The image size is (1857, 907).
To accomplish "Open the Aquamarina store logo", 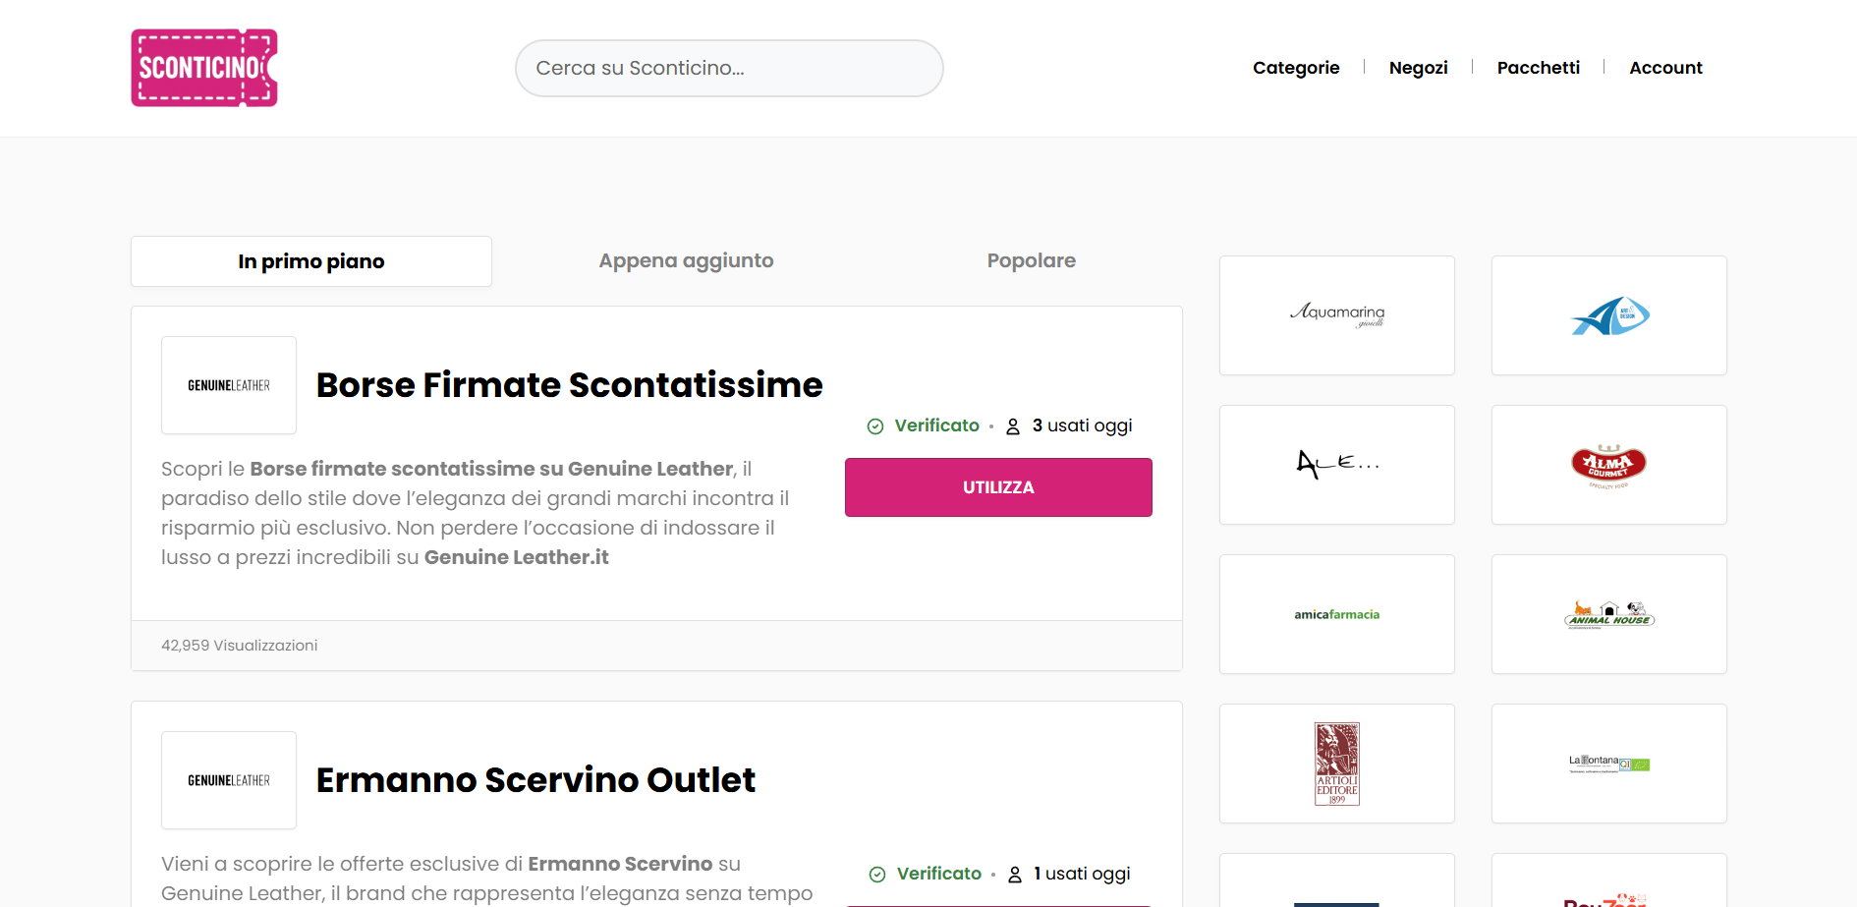I will pyautogui.click(x=1336, y=315).
